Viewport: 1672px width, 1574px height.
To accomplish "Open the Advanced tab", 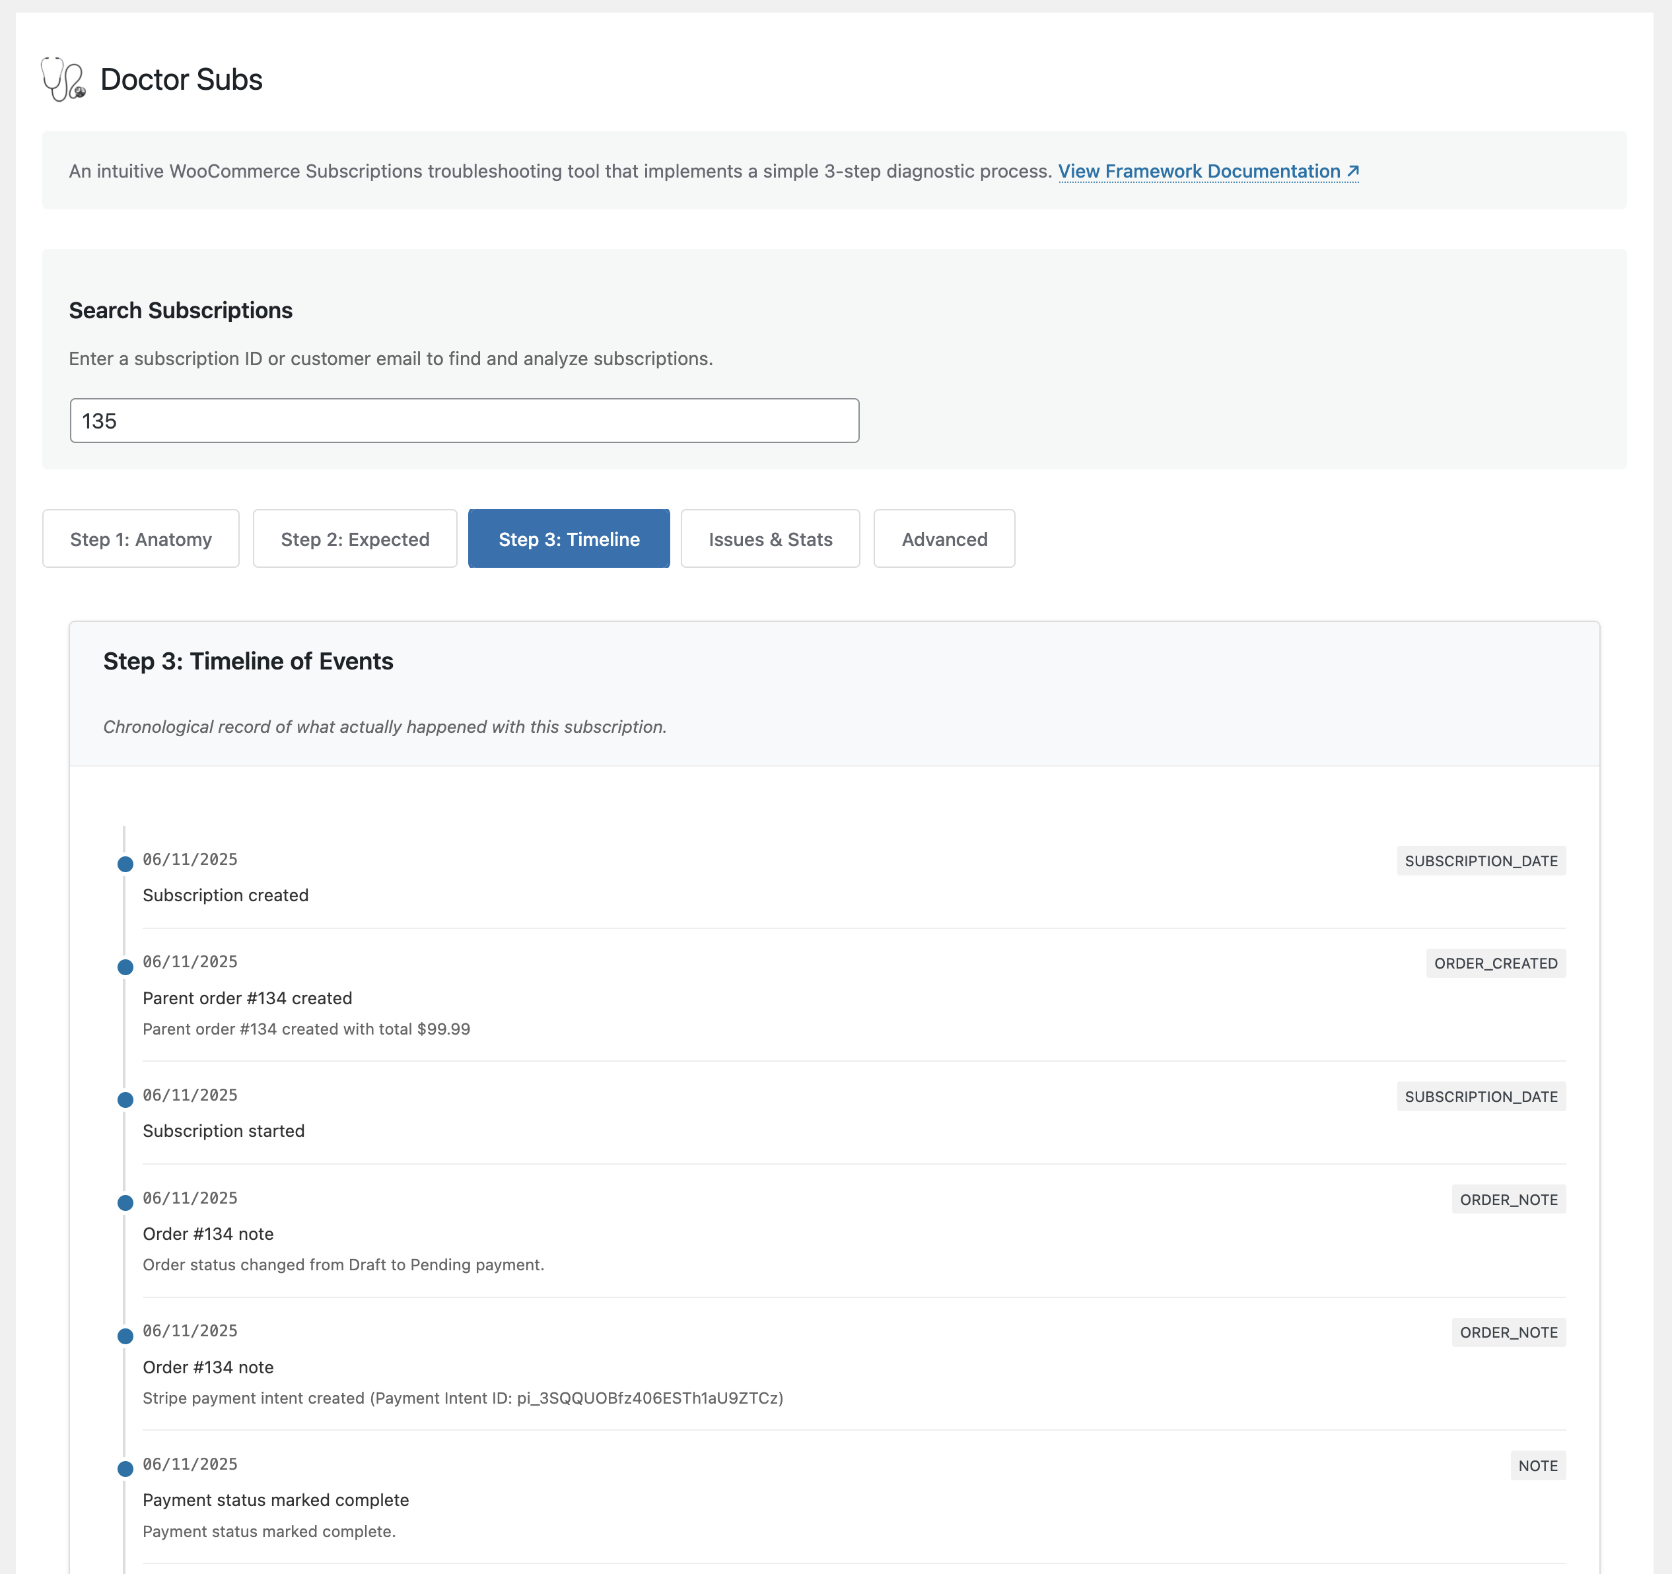I will coord(944,539).
